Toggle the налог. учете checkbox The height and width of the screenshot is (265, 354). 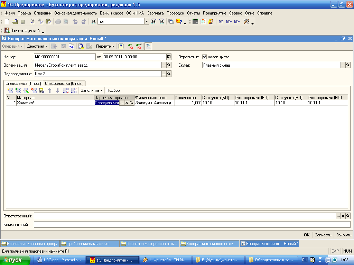click(x=205, y=57)
